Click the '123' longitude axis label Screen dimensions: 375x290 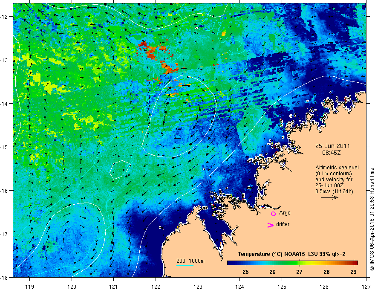tap(198, 287)
